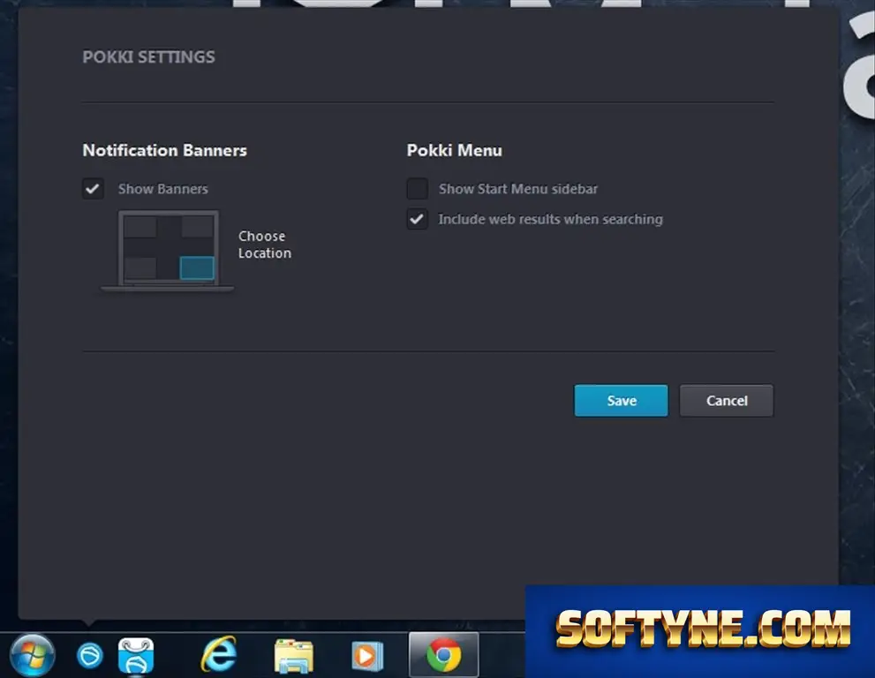Image resolution: width=875 pixels, height=678 pixels.
Task: Disable Include web results when searching
Action: pos(418,219)
